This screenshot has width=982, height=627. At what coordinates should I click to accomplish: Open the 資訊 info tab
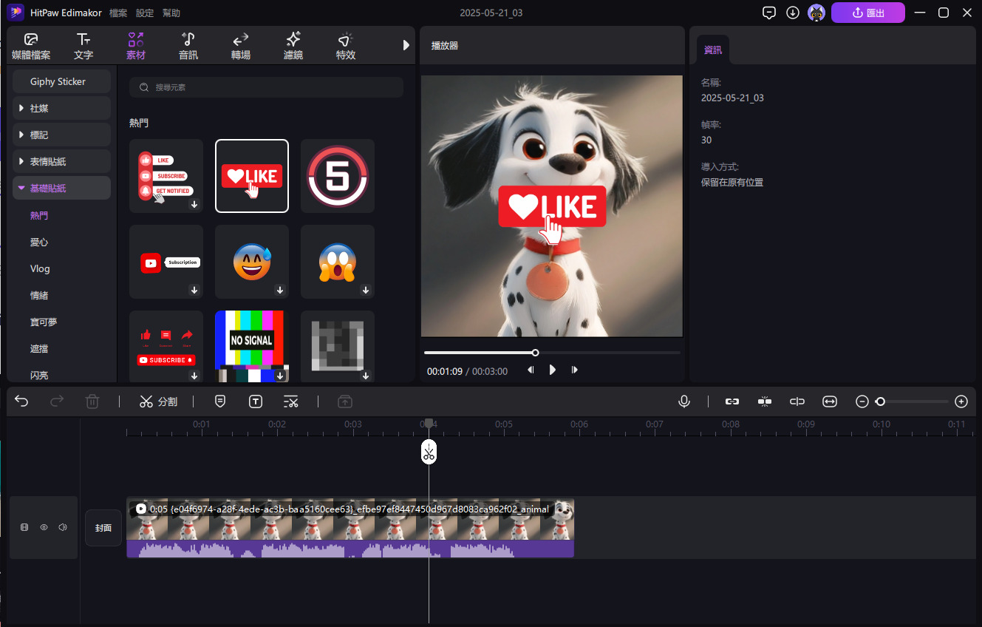[713, 50]
